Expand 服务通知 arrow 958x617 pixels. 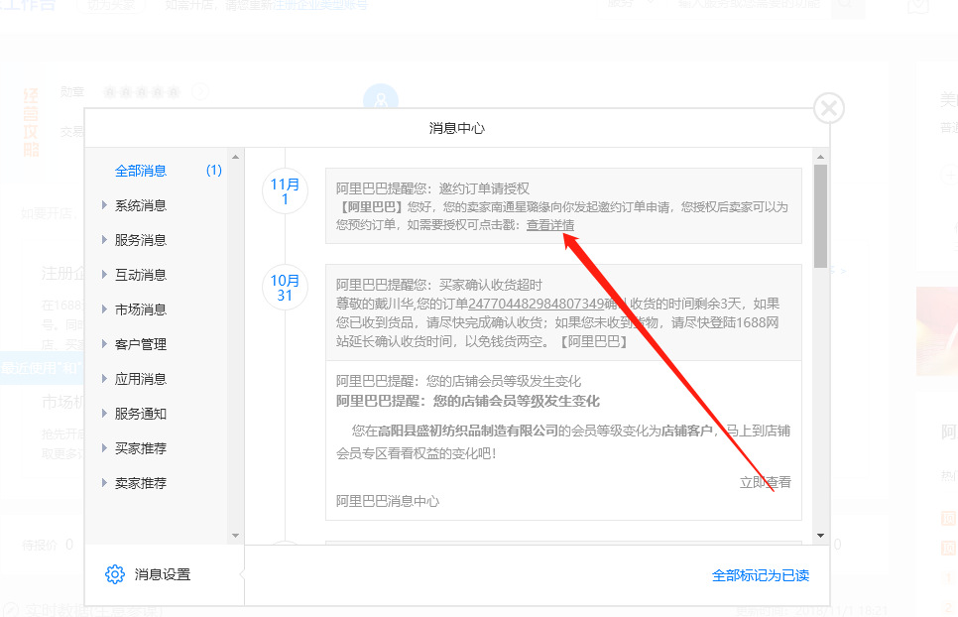tap(104, 414)
